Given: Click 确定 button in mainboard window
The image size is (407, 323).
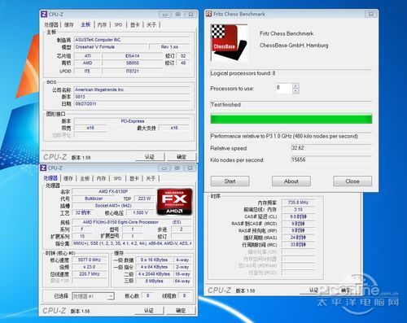Looking at the screenshot, I should click(x=182, y=157).
